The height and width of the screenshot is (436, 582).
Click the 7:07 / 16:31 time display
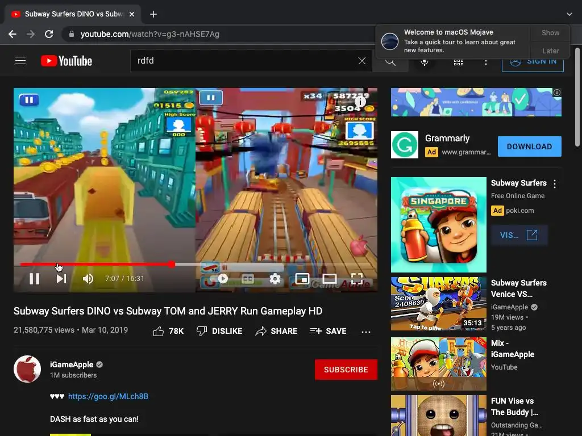coord(124,278)
